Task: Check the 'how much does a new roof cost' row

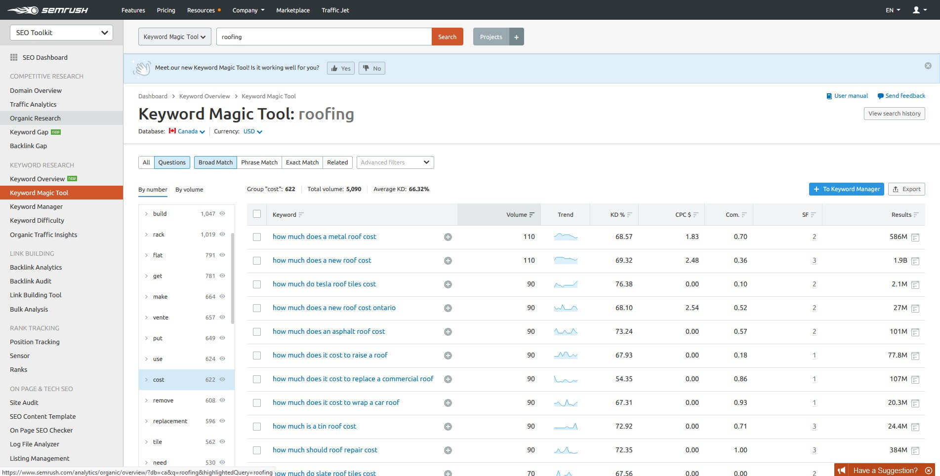Action: (257, 261)
